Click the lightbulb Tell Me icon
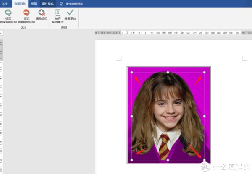The height and width of the screenshot is (174, 252). (x=61, y=4)
